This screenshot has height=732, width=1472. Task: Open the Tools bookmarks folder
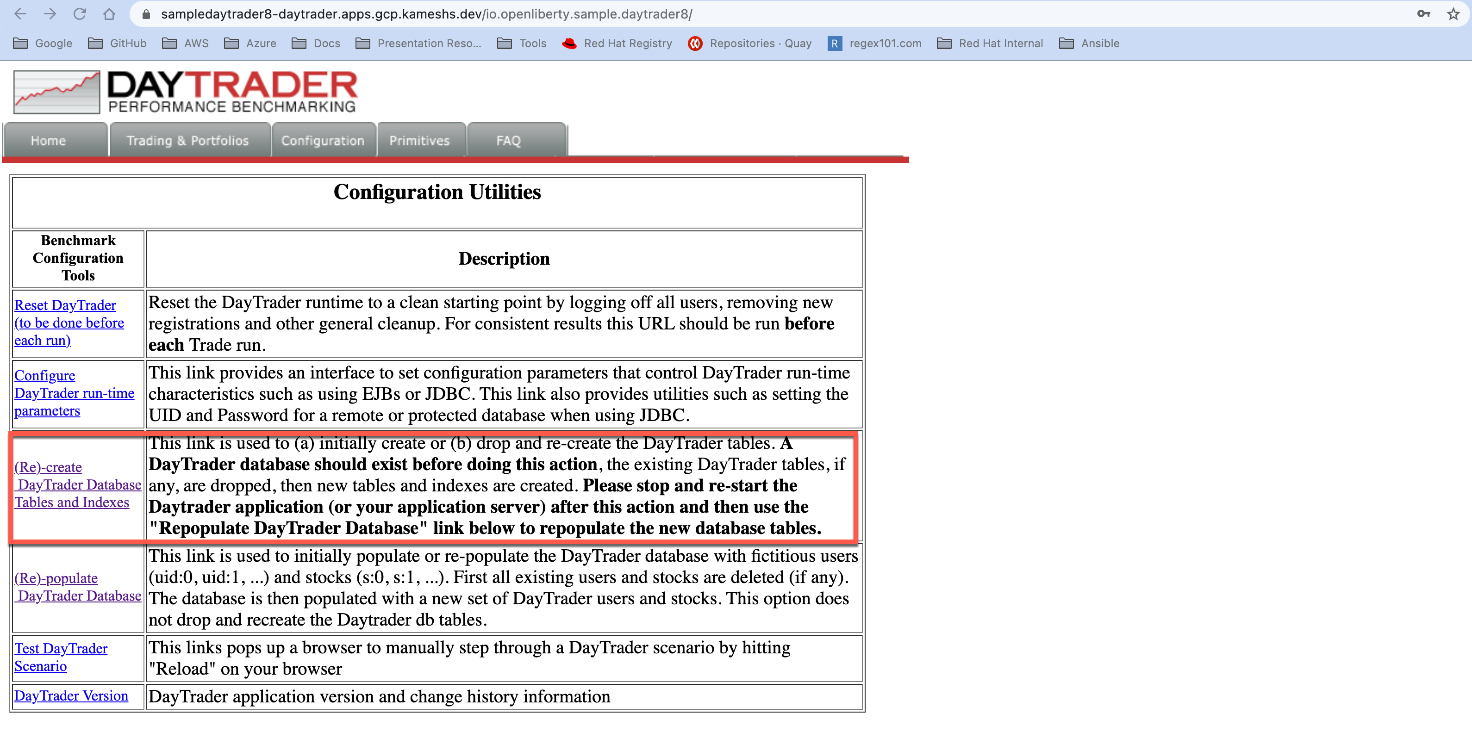tap(522, 43)
